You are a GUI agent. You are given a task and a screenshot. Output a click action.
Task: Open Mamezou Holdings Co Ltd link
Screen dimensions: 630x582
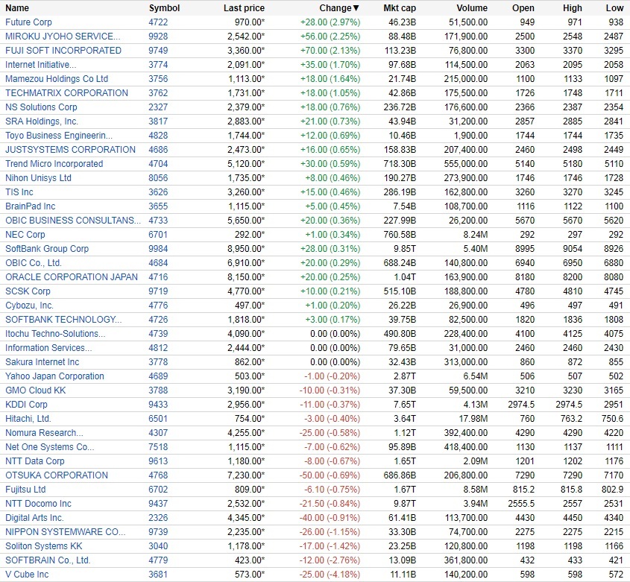(x=57, y=79)
